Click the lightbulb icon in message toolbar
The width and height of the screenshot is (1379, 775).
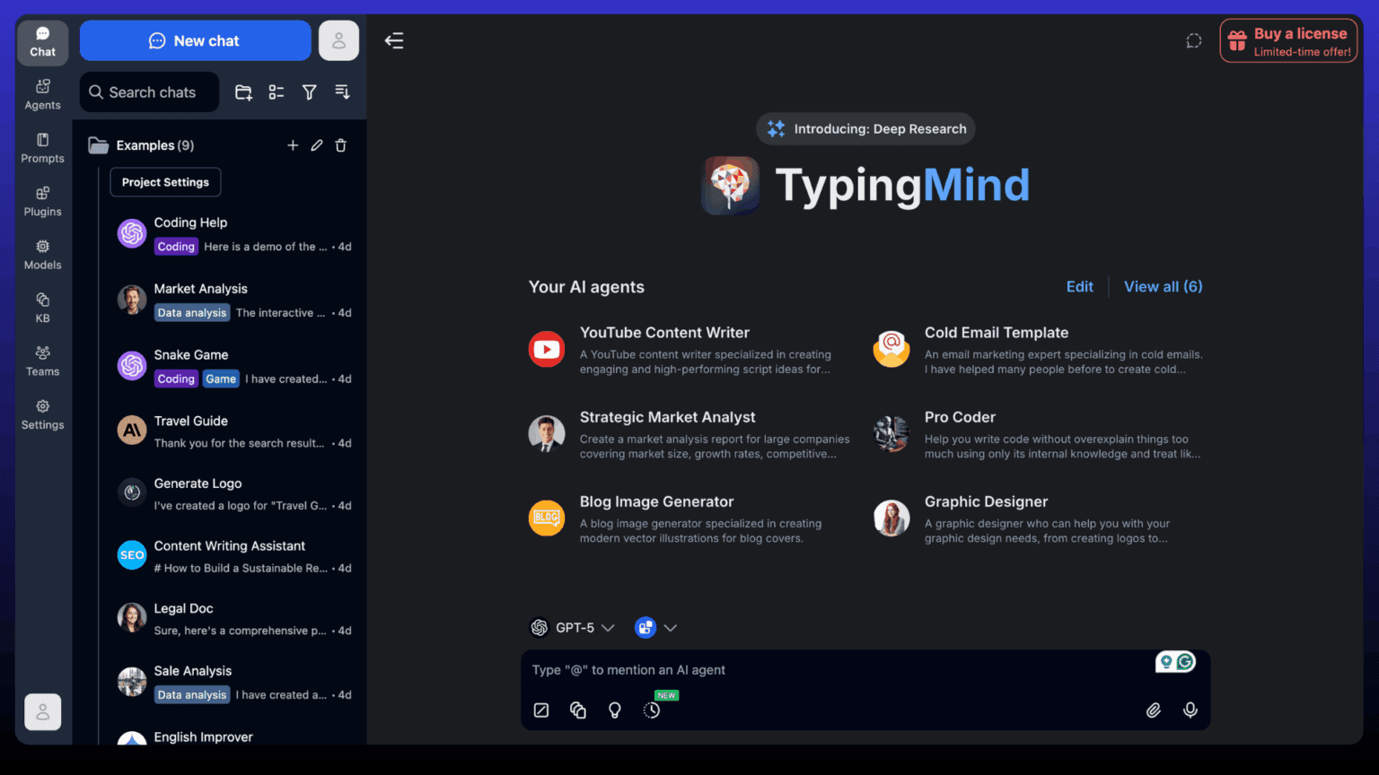[615, 710]
